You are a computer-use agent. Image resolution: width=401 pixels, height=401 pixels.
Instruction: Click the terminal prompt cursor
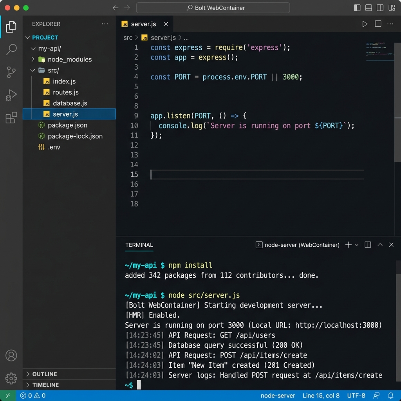(x=139, y=385)
